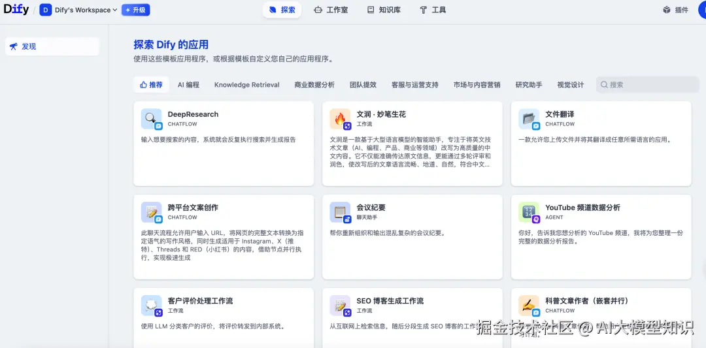Open the DeepResearch card title
The width and height of the screenshot is (706, 348).
193,114
